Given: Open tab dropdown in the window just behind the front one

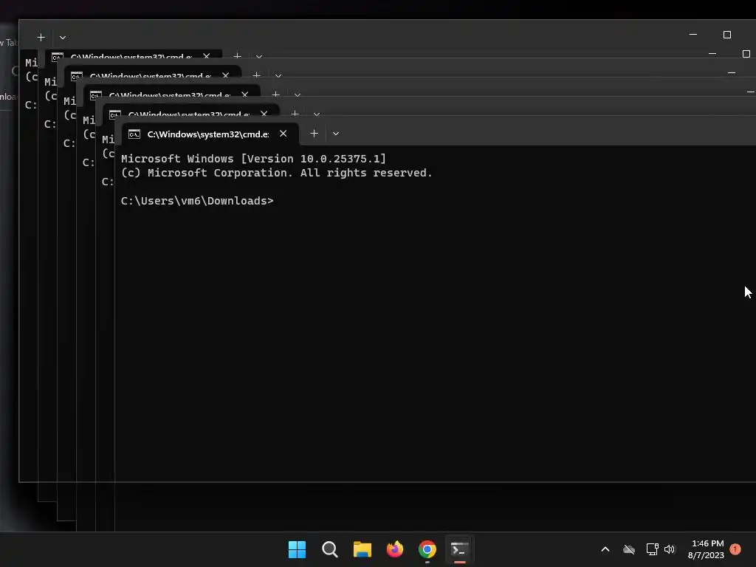Looking at the screenshot, I should [317, 114].
